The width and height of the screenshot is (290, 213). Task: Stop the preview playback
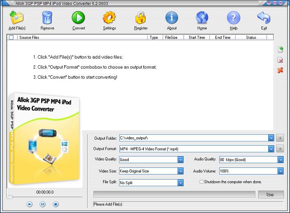[55, 204]
